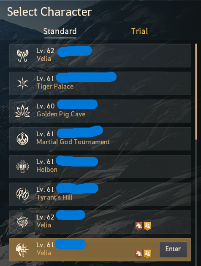Click the gold people badge beside Enter button
The image size is (201, 266).
point(147,254)
